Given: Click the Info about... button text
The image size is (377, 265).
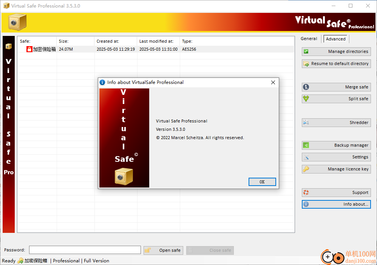Looking at the screenshot, I should (x=355, y=204).
